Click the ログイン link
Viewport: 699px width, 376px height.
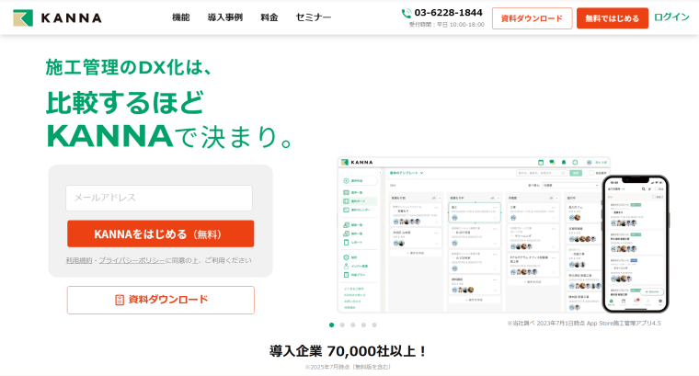coord(671,17)
